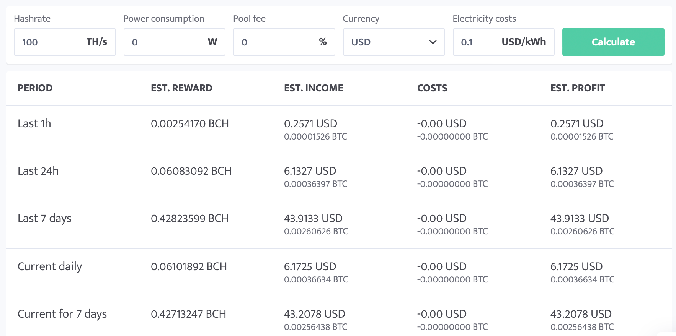Focus the Hashrate input field
The width and height of the screenshot is (676, 336).
pyautogui.click(x=50, y=42)
